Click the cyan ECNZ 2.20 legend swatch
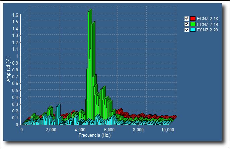 pos(193,30)
